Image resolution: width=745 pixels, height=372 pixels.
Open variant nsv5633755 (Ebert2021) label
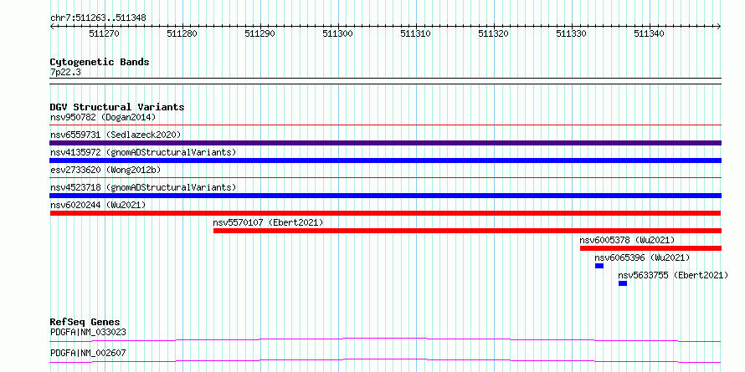coord(673,275)
